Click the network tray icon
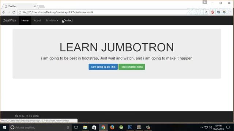 [x=206, y=127]
